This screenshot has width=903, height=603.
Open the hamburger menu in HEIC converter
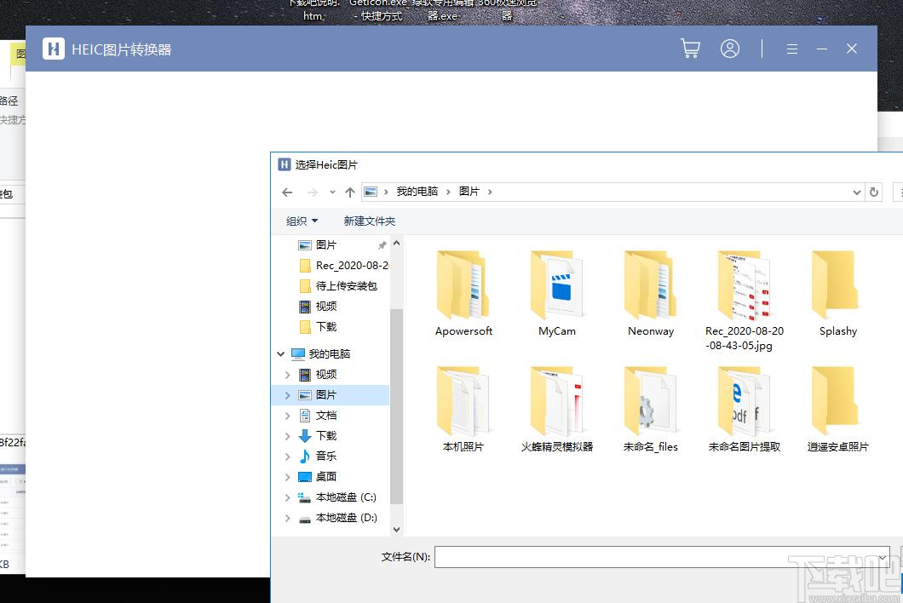pyautogui.click(x=792, y=49)
